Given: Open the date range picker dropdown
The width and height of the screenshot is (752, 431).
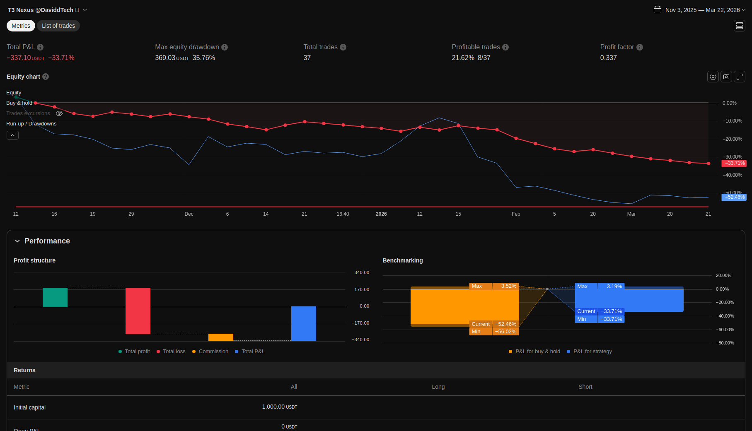Looking at the screenshot, I should point(700,10).
